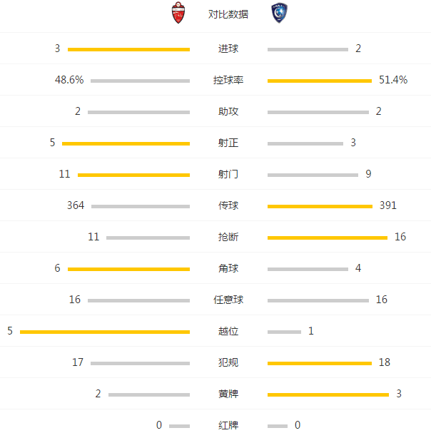Image resolution: width=431 pixels, height=433 pixels.
Task: Select the 越位 row label
Action: [x=228, y=332]
